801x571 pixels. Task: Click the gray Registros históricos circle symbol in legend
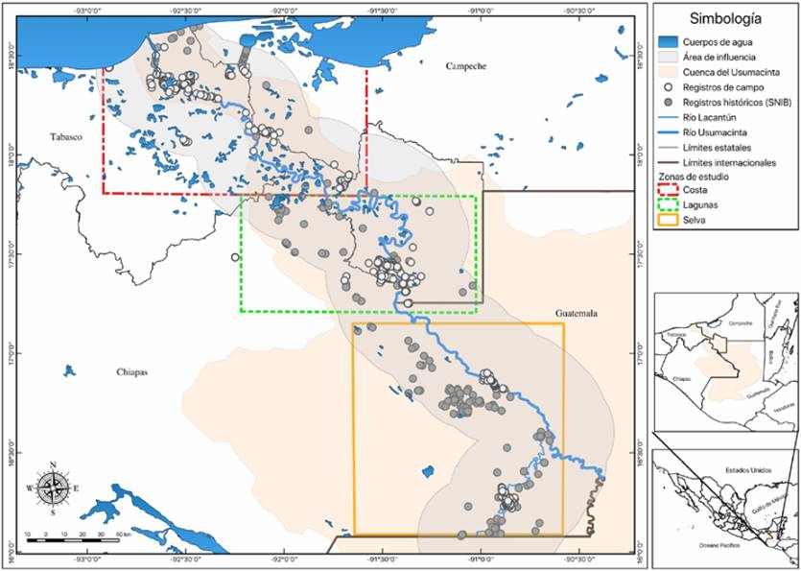click(x=667, y=101)
